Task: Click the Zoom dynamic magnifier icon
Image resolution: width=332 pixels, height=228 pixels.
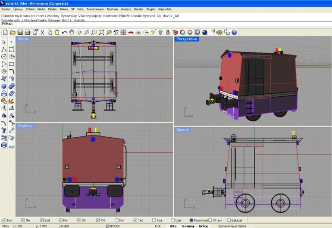Action: pos(87,32)
